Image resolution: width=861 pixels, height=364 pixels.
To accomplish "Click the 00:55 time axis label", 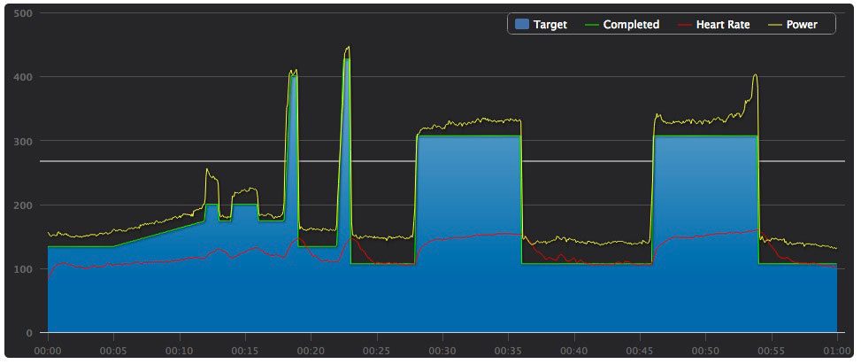I will (x=771, y=351).
